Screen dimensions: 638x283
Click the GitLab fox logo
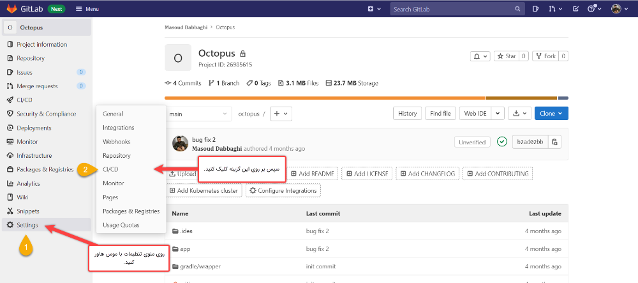point(11,8)
